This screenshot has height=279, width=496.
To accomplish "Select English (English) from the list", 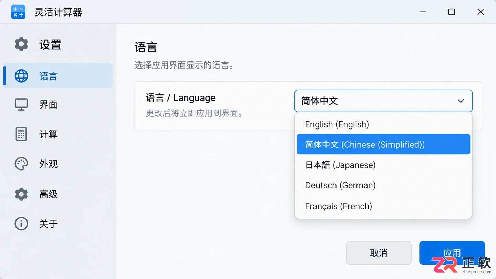I will (x=383, y=124).
